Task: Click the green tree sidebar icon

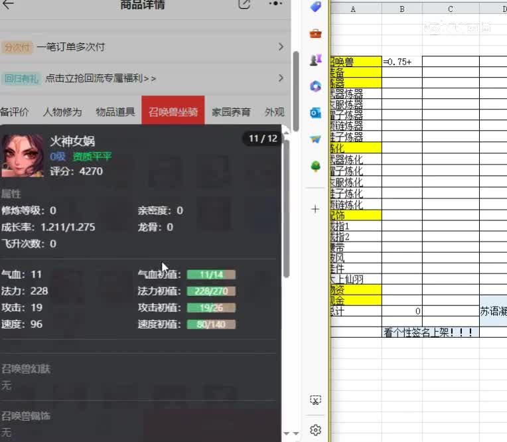Action: click(316, 166)
